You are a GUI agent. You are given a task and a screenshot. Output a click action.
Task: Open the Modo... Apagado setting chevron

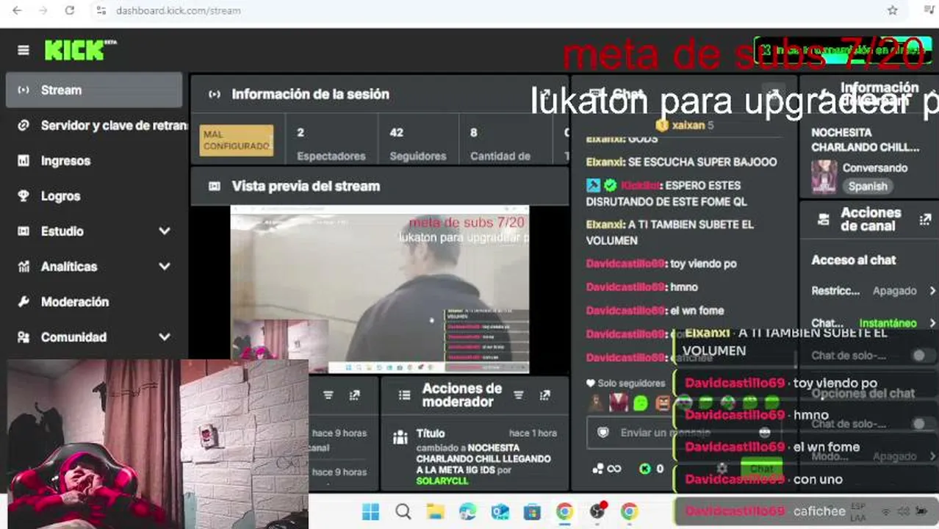click(932, 456)
